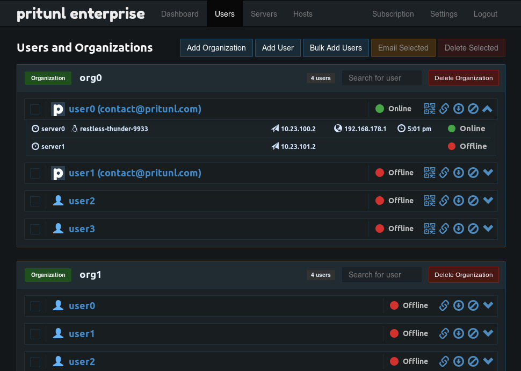This screenshot has width=521, height=371.
Task: Check the box for org1 user1
Action: (35, 334)
